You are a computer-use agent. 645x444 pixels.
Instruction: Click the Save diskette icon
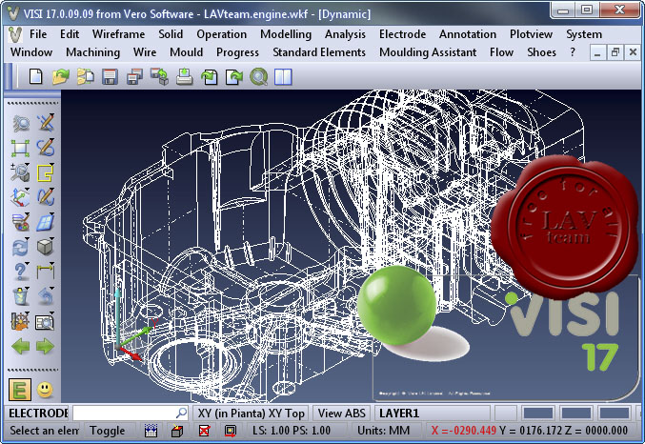110,76
